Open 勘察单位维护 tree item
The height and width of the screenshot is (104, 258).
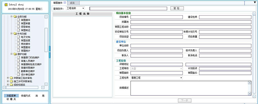tap(28, 71)
